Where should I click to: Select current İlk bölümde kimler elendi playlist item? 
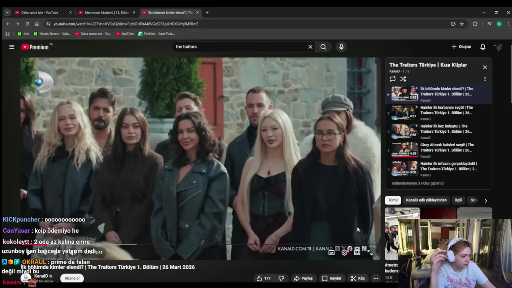438,94
